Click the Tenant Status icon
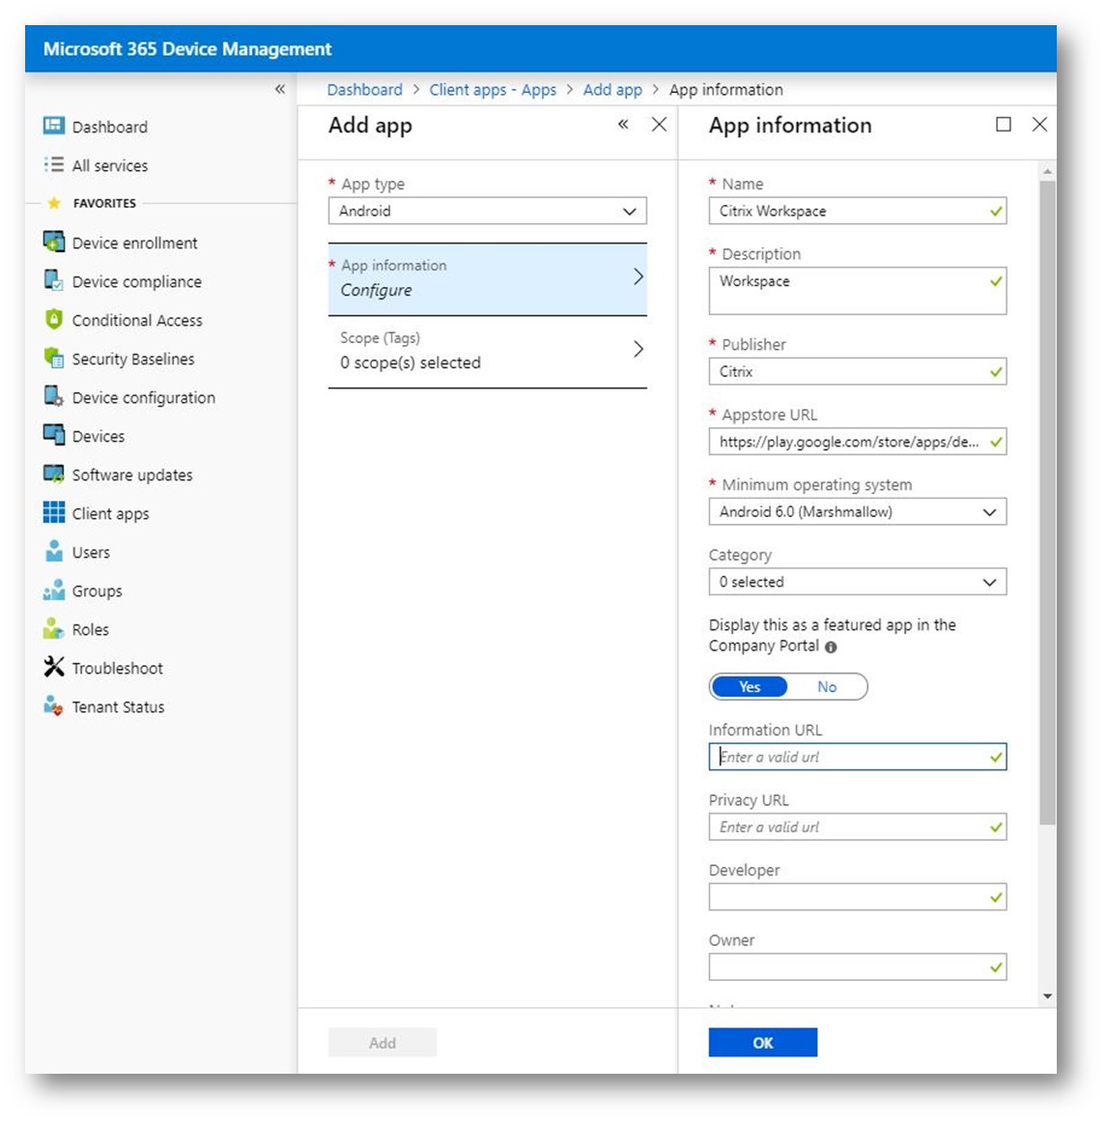 (54, 706)
